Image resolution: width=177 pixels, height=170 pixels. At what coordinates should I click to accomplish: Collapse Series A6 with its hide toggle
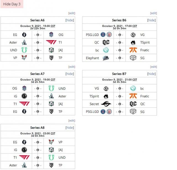[69, 20]
